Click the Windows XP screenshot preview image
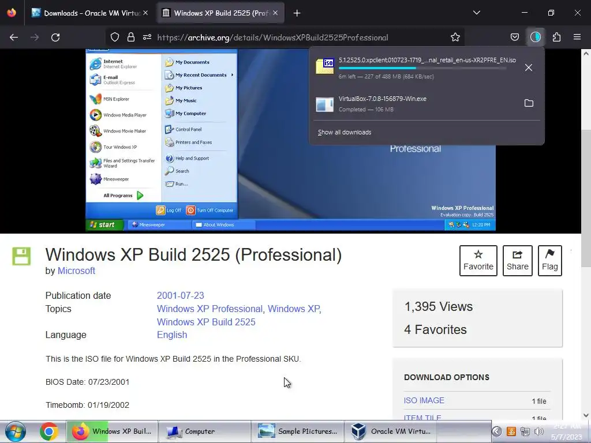 (x=290, y=140)
